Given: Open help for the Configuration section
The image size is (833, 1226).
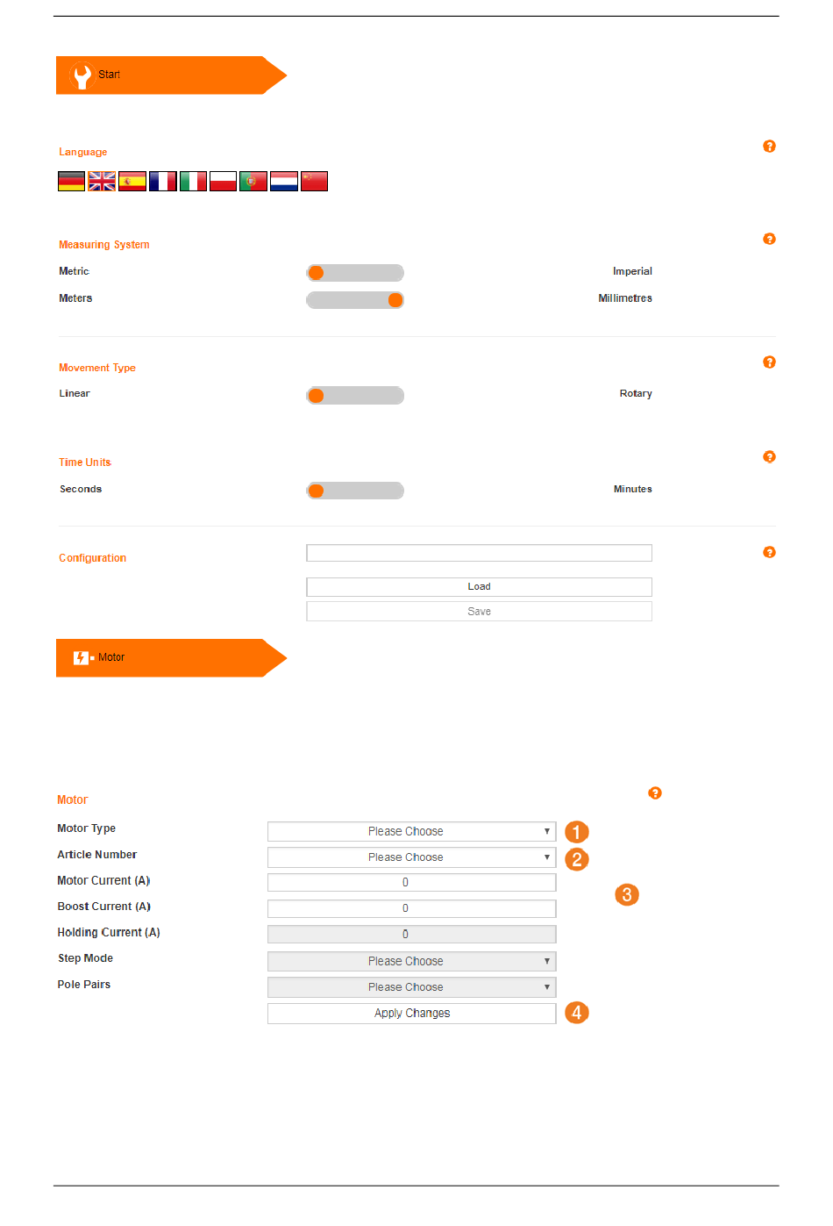Looking at the screenshot, I should [769, 552].
